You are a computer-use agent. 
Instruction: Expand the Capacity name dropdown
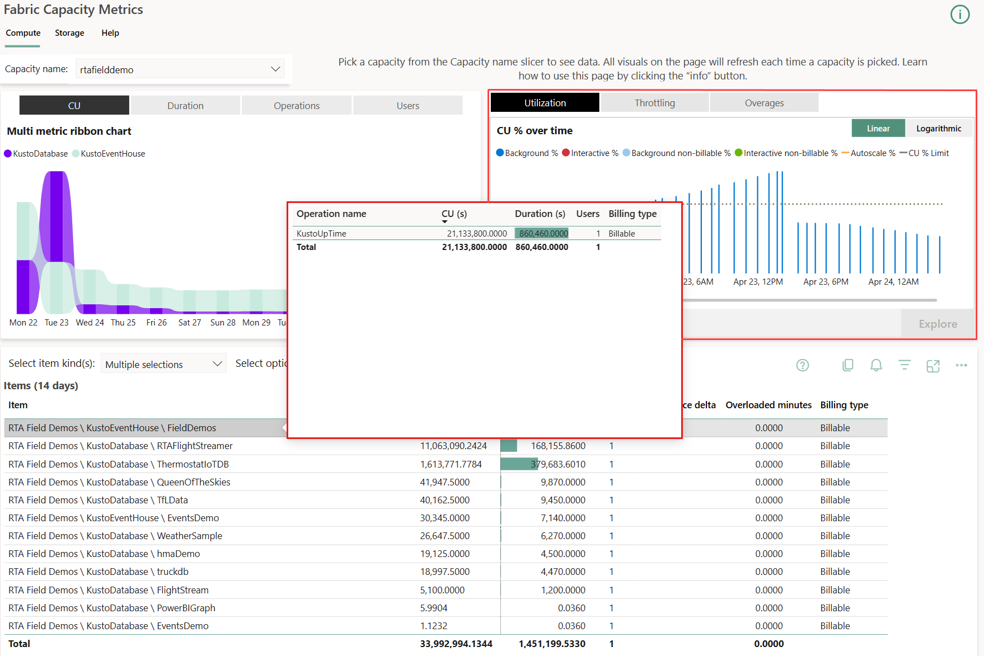point(275,69)
